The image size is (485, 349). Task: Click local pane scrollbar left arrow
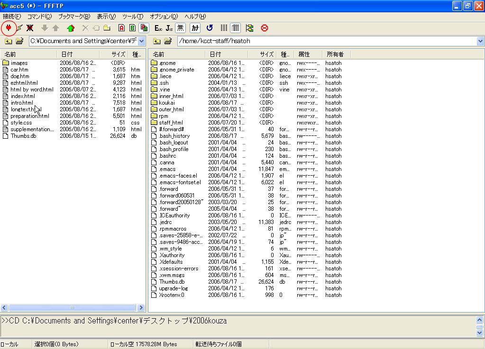tap(4, 308)
